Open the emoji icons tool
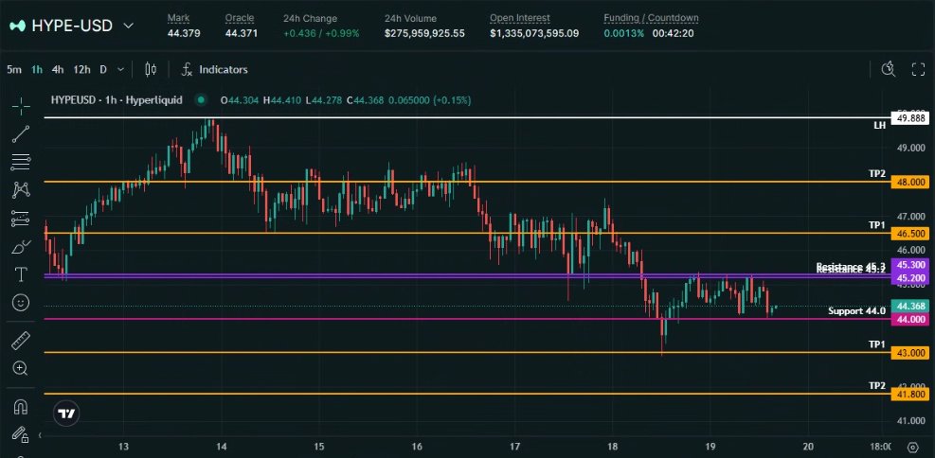 (21, 303)
